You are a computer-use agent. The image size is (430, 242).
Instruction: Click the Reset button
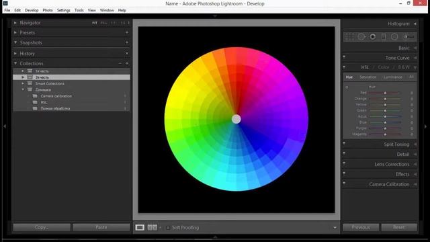click(x=399, y=227)
